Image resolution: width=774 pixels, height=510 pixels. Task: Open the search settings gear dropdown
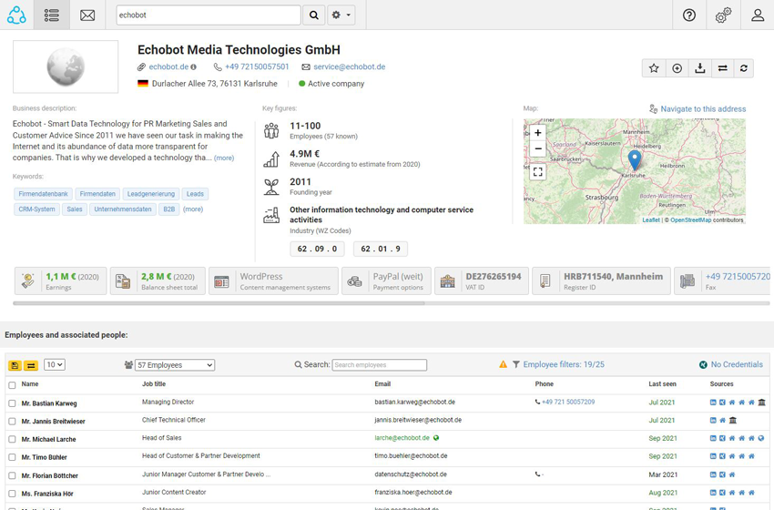coord(341,15)
